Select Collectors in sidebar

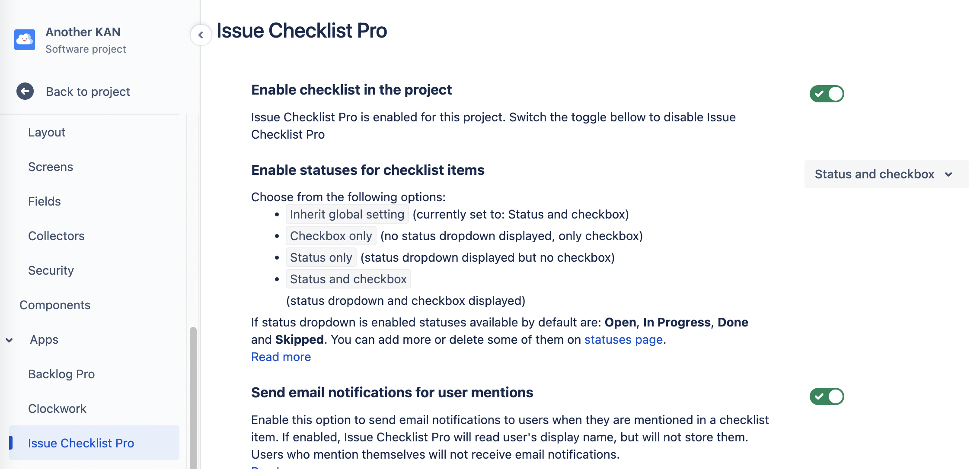pyautogui.click(x=56, y=236)
